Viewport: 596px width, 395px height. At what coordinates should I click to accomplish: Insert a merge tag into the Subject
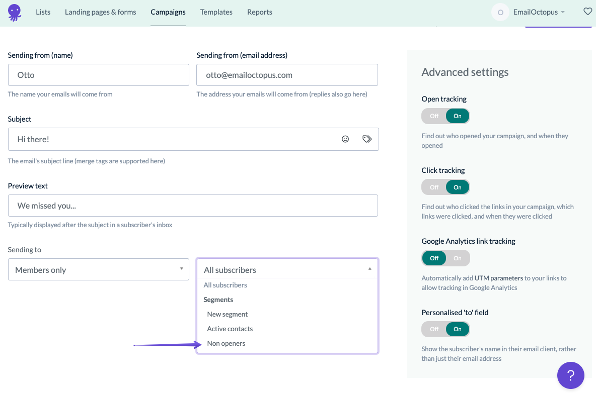[367, 139]
